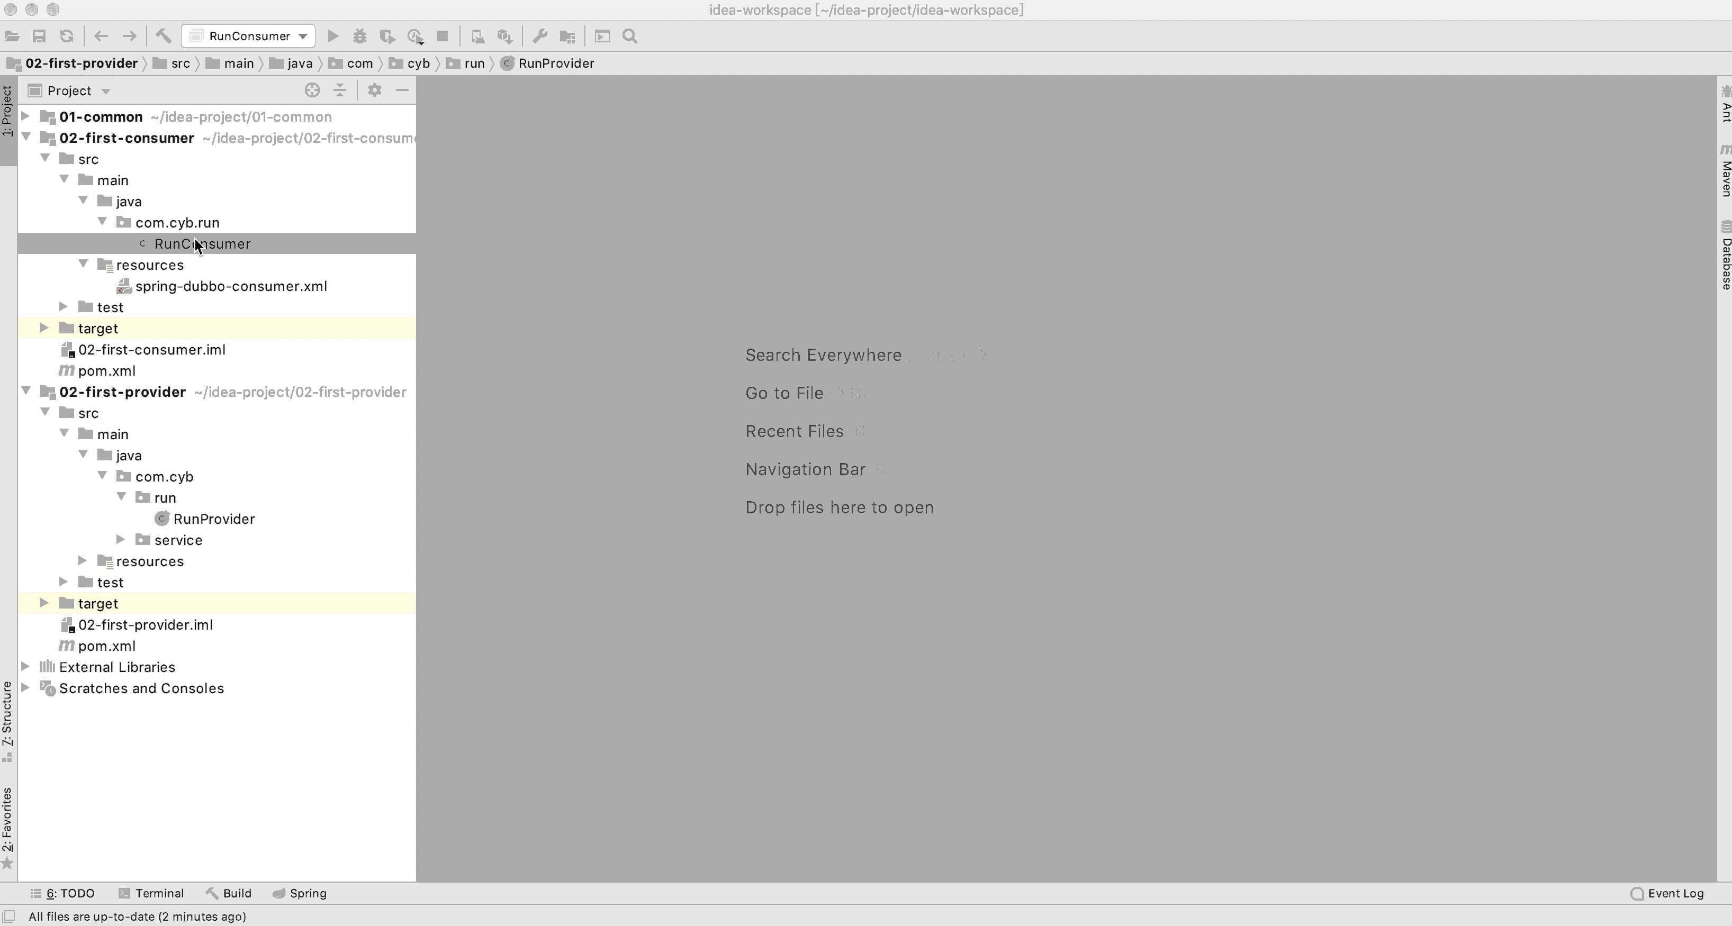Click the settings gear icon in Project panel
The height and width of the screenshot is (926, 1732).
(373, 89)
